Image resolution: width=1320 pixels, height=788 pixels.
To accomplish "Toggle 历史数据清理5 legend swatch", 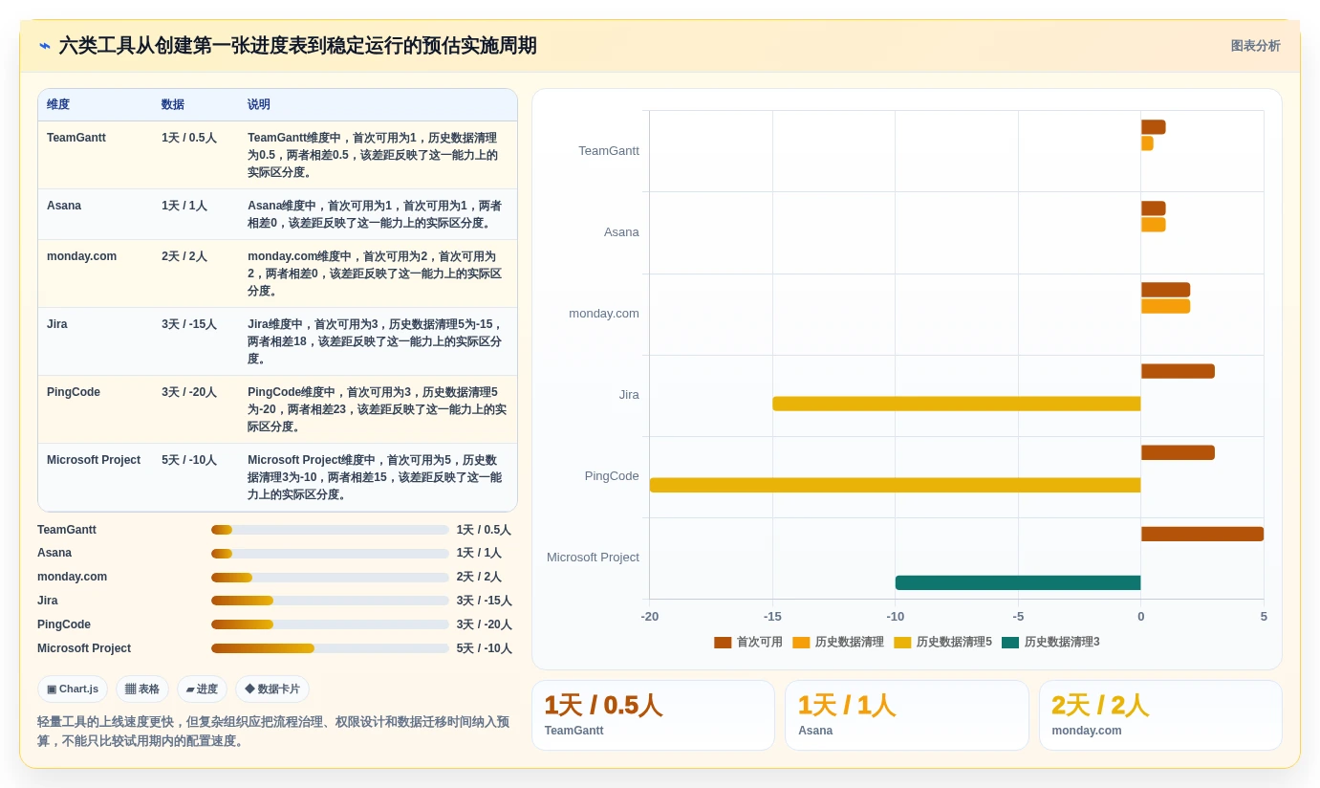I will click(902, 643).
